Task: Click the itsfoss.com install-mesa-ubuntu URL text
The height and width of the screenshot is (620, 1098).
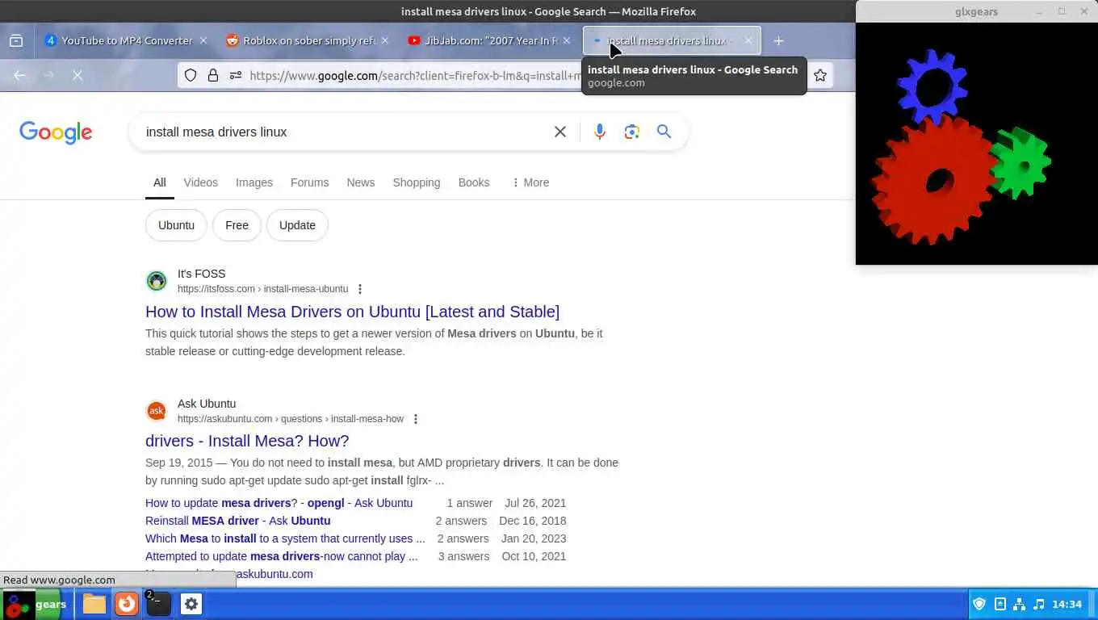Action: (262, 289)
